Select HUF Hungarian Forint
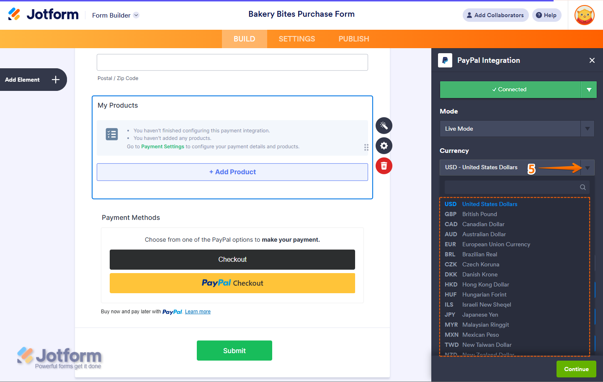The image size is (603, 382). coord(515,294)
